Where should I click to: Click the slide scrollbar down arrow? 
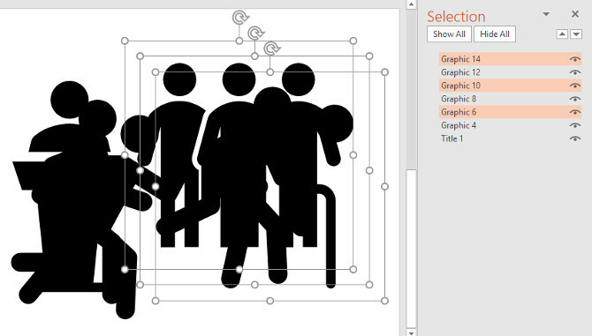pos(411,332)
